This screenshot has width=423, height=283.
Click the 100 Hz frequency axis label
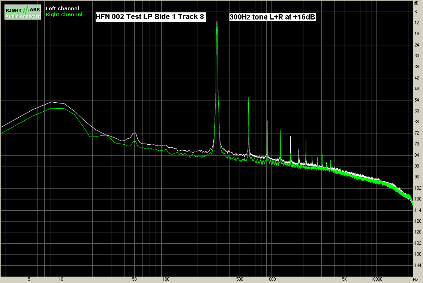point(166,279)
